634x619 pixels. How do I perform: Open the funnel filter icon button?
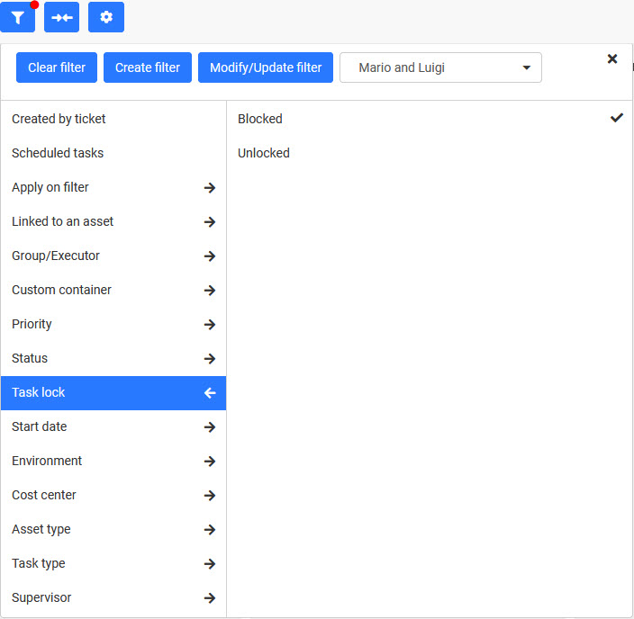tap(17, 17)
